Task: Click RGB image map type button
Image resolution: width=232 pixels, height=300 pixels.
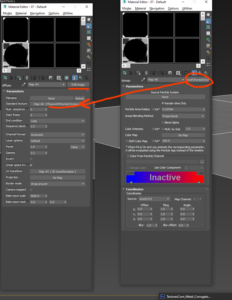Action: coord(78,85)
